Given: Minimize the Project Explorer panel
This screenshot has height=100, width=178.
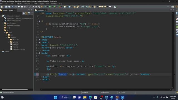Looking at the screenshot, I should pos(29,10).
